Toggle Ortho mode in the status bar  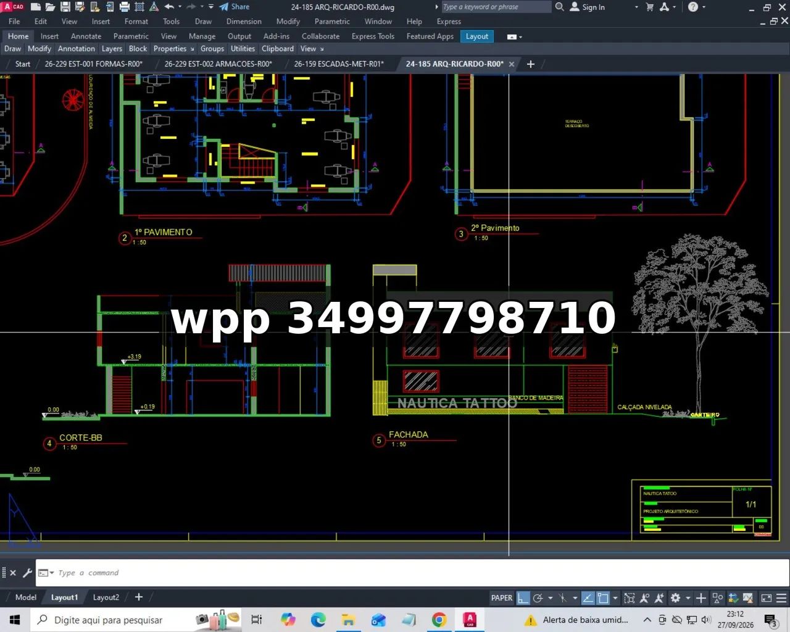pyautogui.click(x=523, y=597)
